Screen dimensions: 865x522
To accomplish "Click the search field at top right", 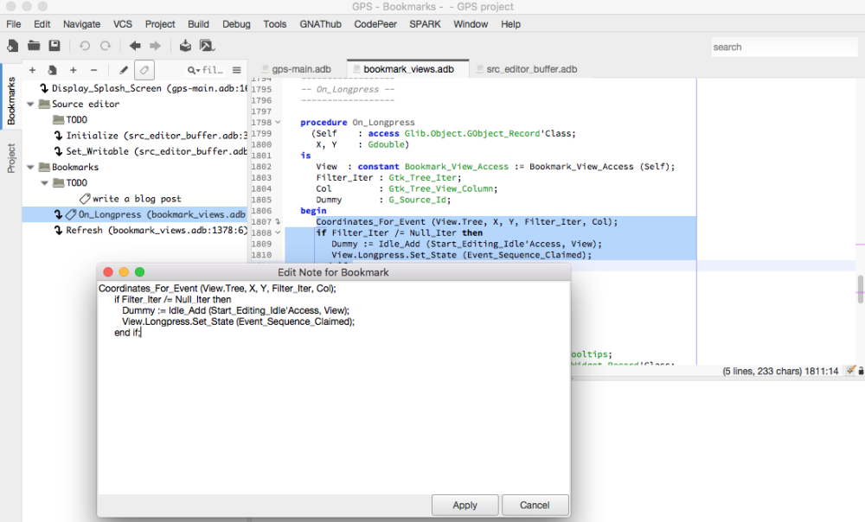I will (x=784, y=47).
